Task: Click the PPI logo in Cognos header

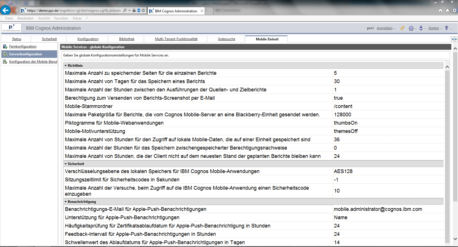Action: point(11,28)
